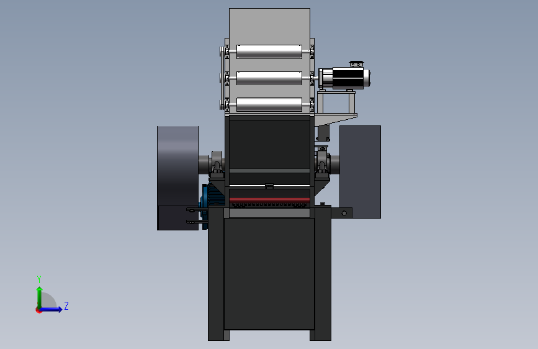Click the red X axis origin dot of the triad
Viewport: 538px width, 349px height.
point(38,310)
